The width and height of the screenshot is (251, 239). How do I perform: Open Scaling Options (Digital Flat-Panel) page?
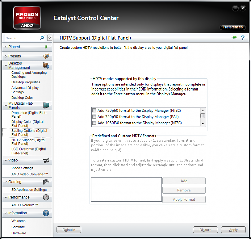click(x=29, y=133)
